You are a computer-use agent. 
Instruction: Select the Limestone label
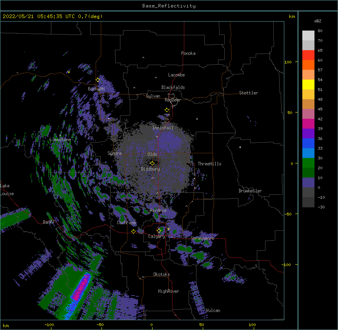60,140
